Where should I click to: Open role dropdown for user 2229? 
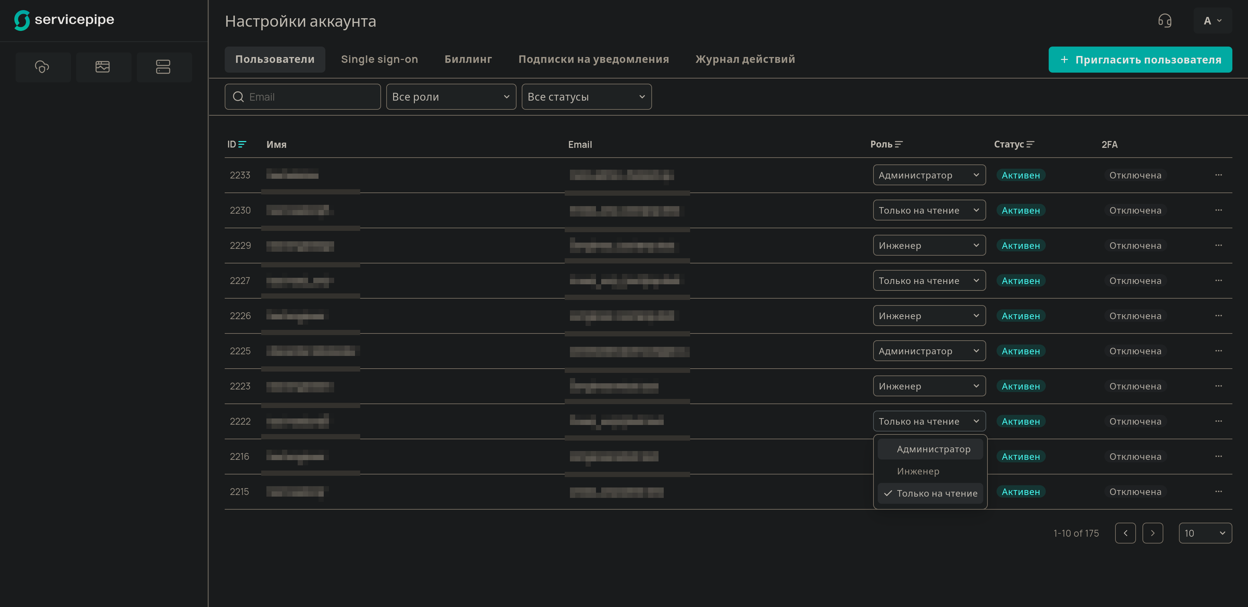tap(929, 246)
